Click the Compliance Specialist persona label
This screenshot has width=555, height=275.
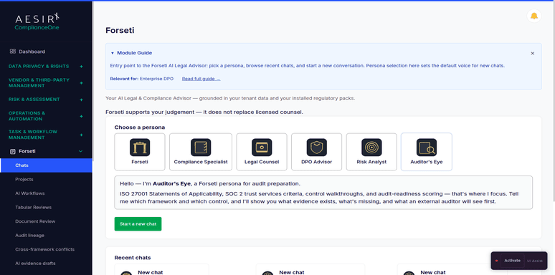[x=201, y=162]
